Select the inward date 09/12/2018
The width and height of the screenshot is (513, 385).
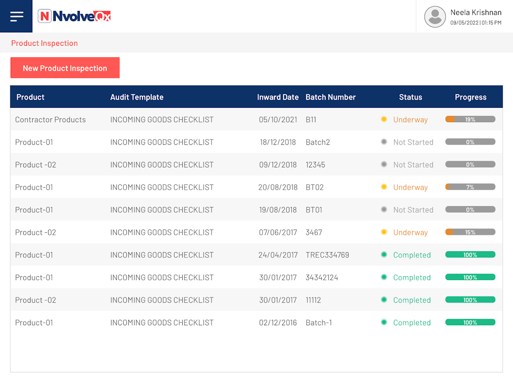[x=278, y=165]
